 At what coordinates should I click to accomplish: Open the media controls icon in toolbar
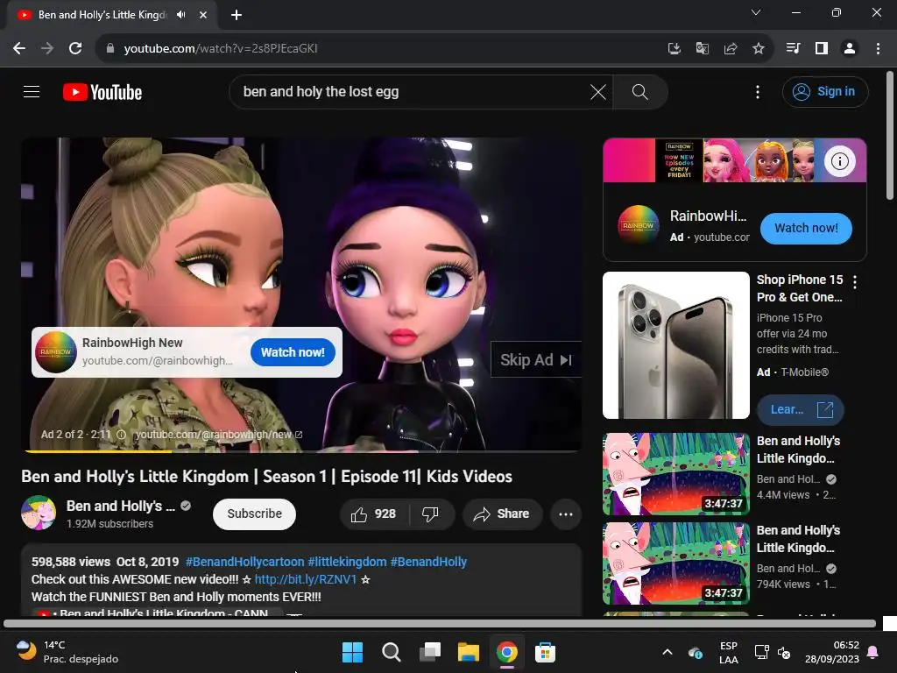point(793,48)
